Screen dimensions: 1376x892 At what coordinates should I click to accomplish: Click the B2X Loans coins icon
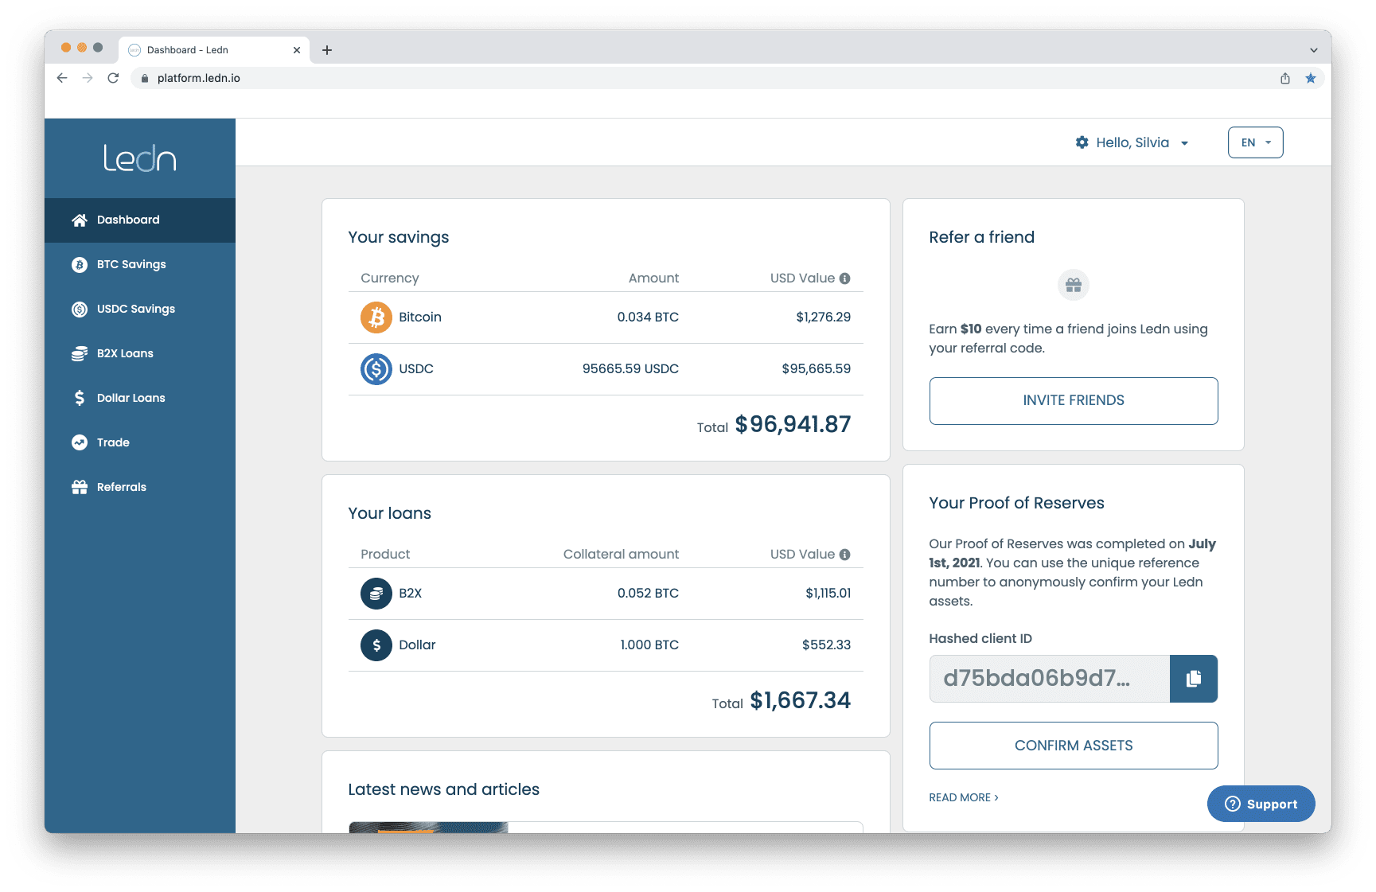[80, 354]
